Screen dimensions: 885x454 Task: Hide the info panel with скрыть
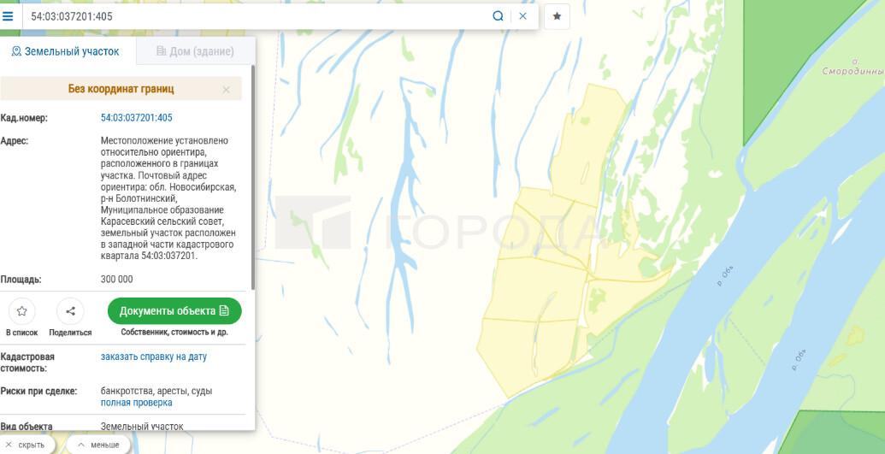click(x=26, y=445)
